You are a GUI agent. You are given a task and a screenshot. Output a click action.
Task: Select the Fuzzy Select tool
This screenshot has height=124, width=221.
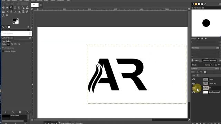pyautogui.click(x=15, y=8)
